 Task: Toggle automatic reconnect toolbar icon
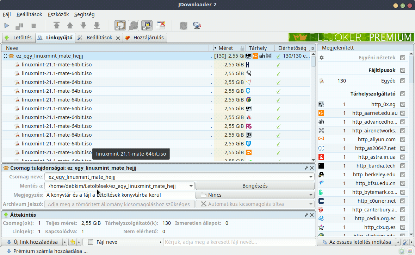click(x=134, y=25)
